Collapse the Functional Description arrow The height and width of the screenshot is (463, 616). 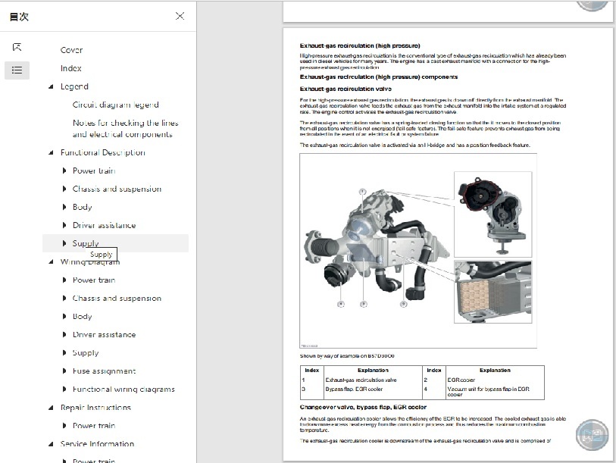[51, 152]
